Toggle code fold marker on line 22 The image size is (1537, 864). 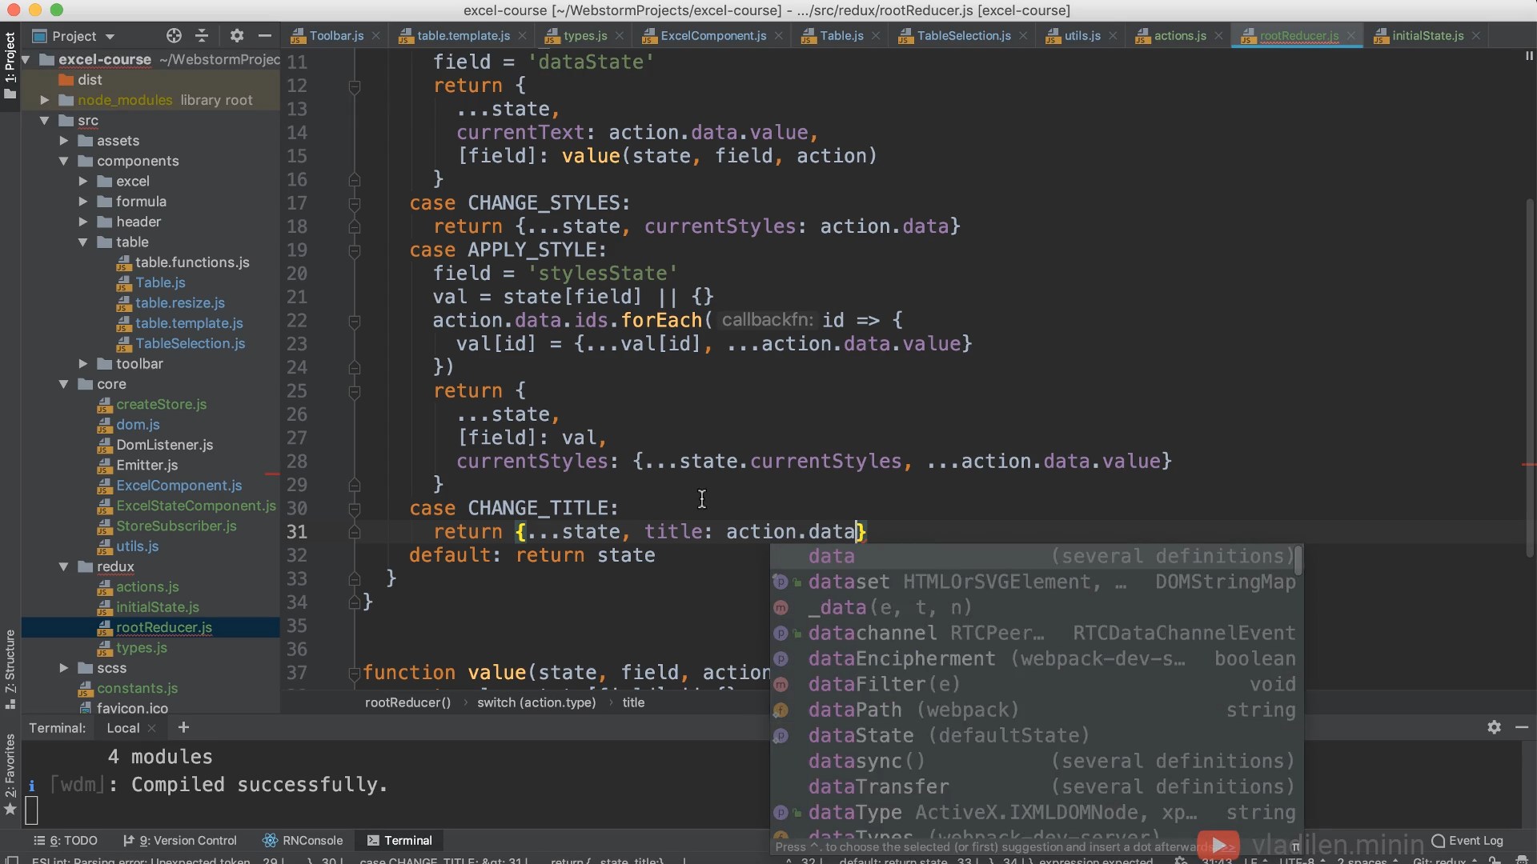click(x=355, y=322)
